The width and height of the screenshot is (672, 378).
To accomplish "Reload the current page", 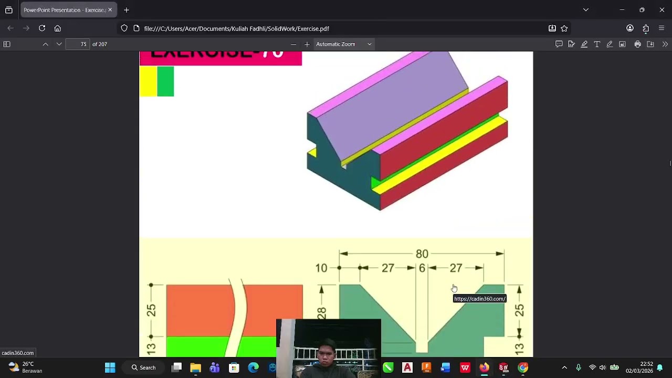I will click(x=42, y=28).
